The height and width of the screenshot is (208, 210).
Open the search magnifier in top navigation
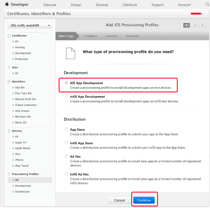[x=207, y=5]
